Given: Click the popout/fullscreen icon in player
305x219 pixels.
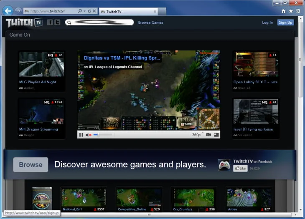Looking at the screenshot, I should (216, 135).
